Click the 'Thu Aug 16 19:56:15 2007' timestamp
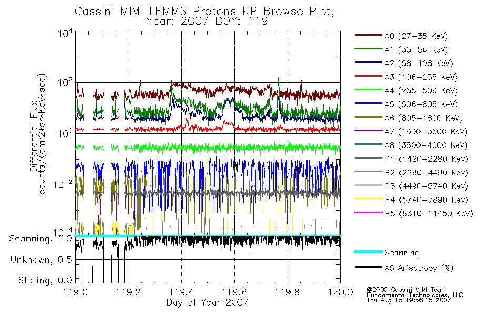The image size is (500, 315). click(409, 300)
